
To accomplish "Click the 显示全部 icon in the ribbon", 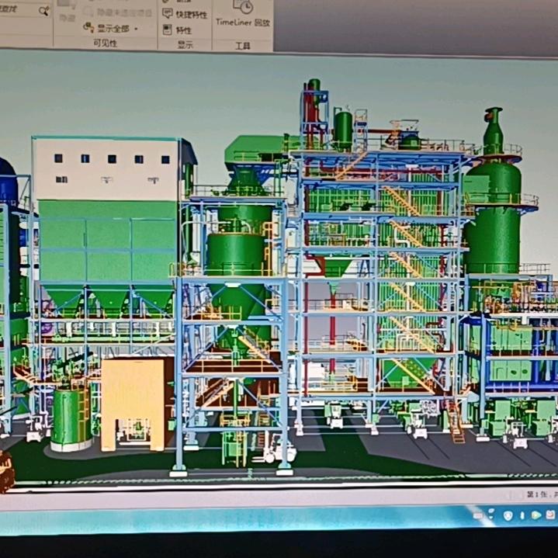I will click(88, 29).
